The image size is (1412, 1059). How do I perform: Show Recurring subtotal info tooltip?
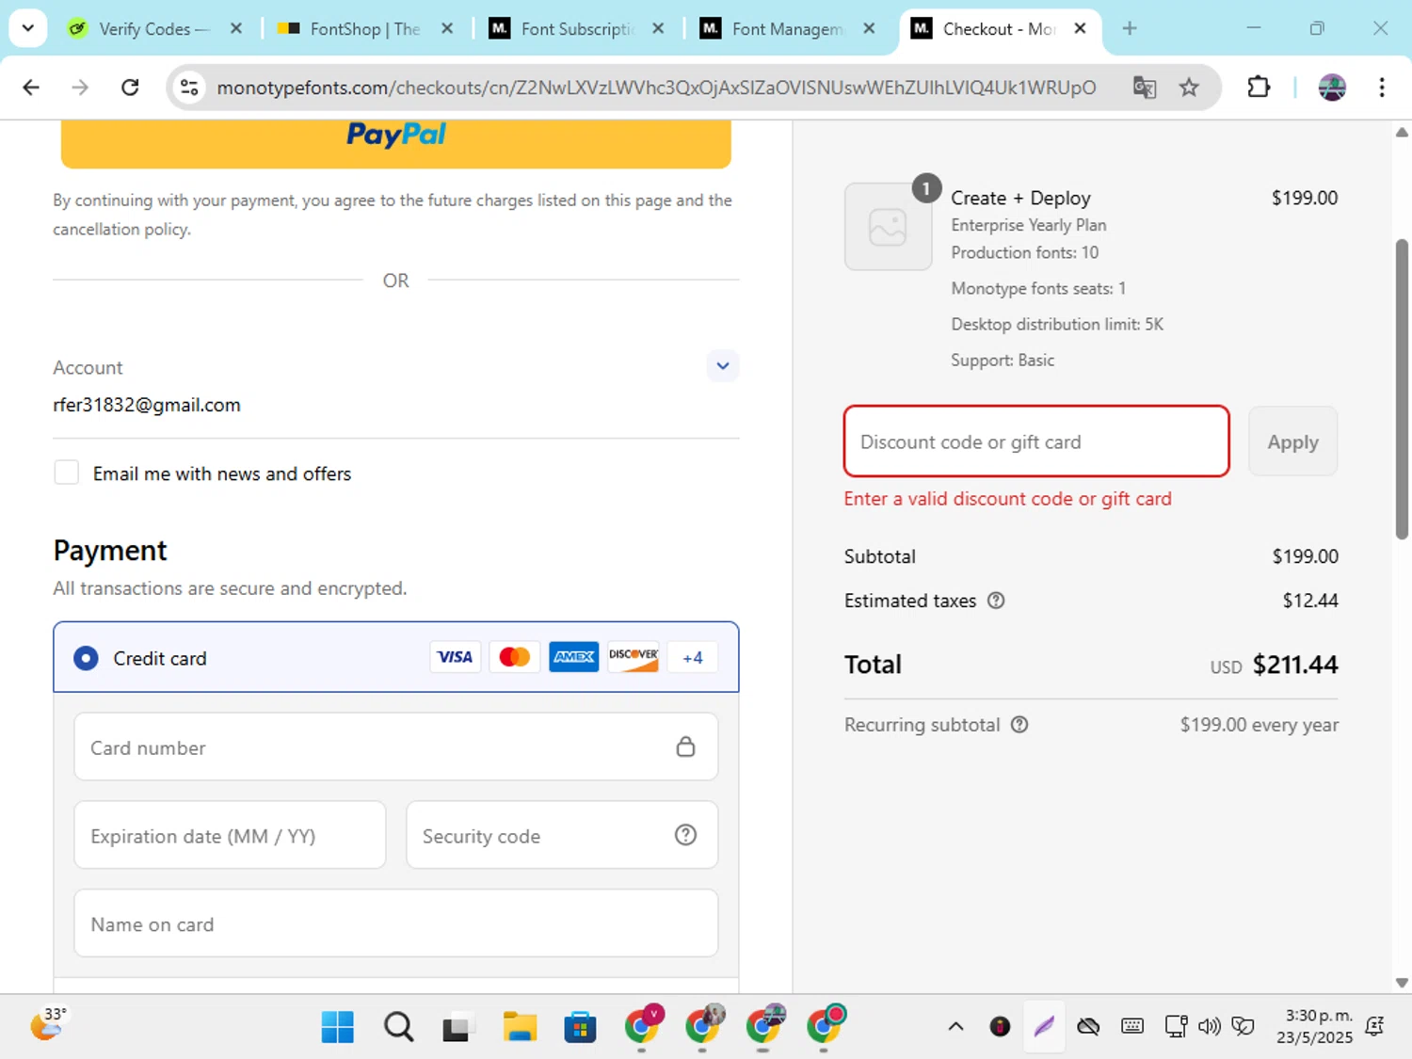point(1019,725)
